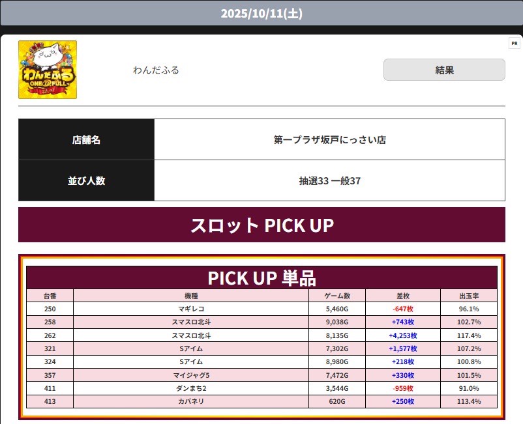Select the 91.0% payout rate
The image size is (523, 424).
469,388
